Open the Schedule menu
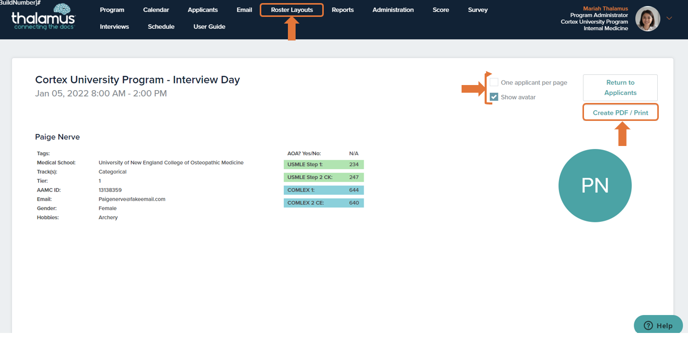This screenshot has height=356, width=688. (161, 27)
